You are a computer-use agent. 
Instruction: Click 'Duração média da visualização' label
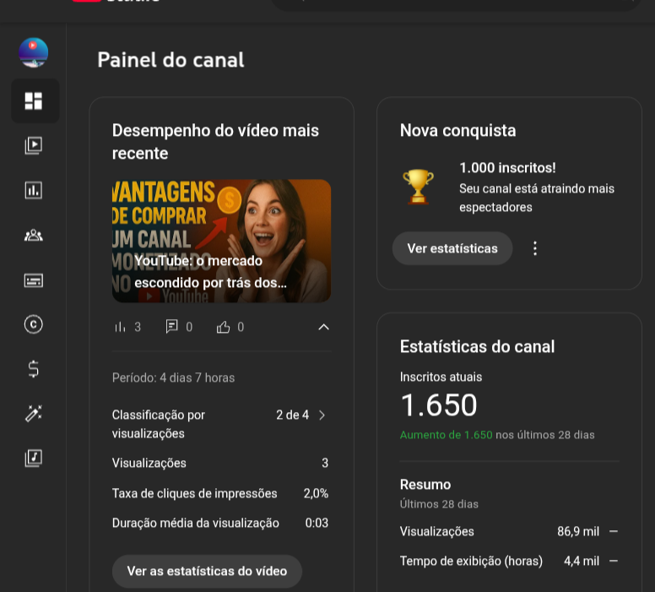196,523
